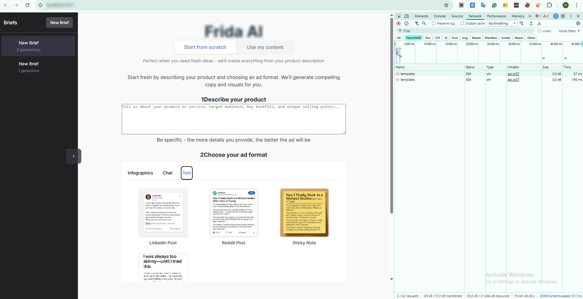
Task: Select the Sticky Note template thumbnail
Action: [x=304, y=213]
